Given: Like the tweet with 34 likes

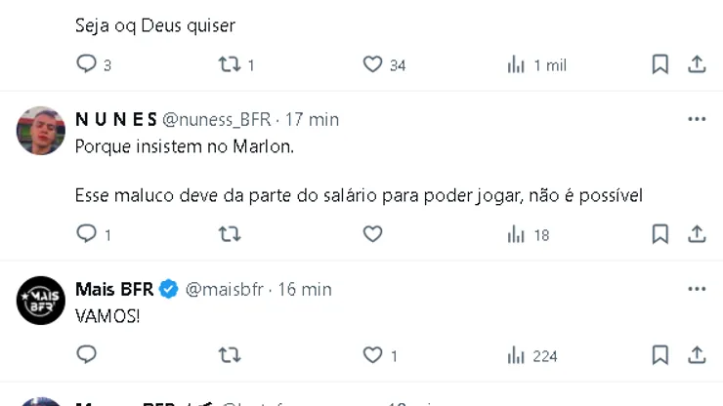Looking at the screenshot, I should point(372,64).
